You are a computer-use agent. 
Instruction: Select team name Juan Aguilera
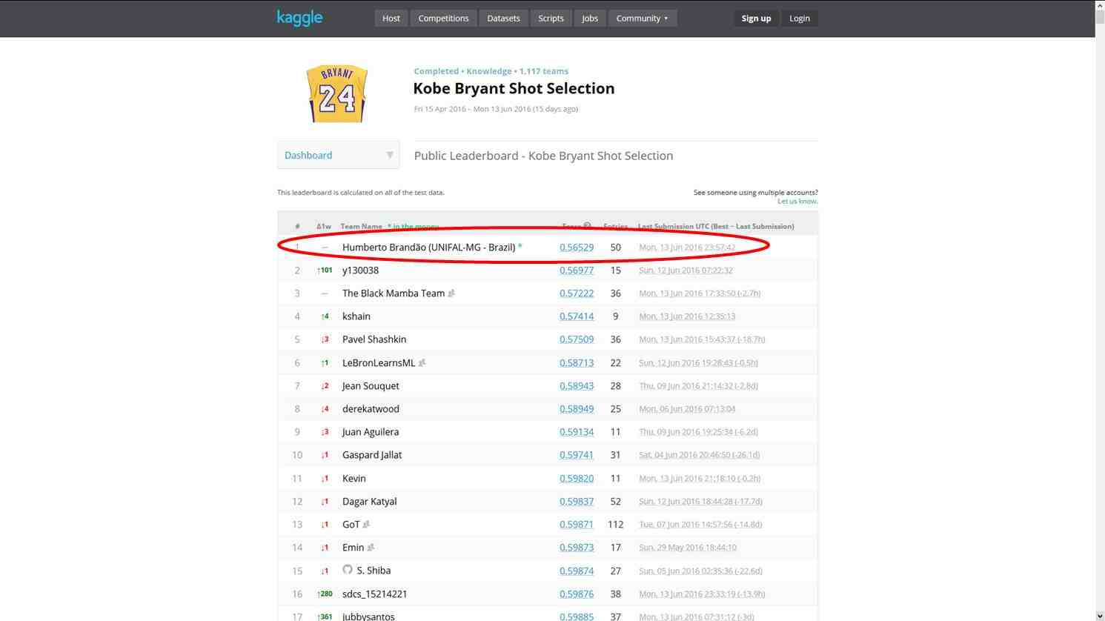pyautogui.click(x=371, y=432)
